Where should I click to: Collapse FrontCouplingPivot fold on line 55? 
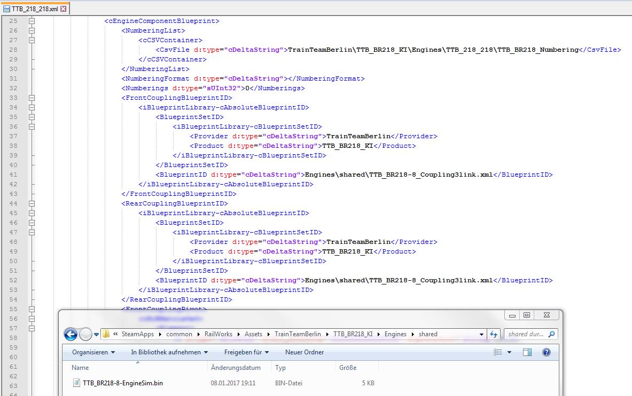click(x=32, y=310)
